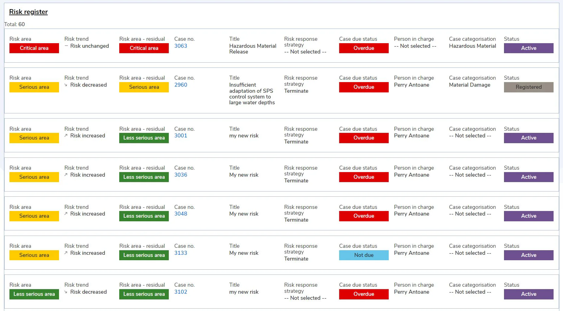Click the Overdue badge for case 3063
Screen dimensions: 563x311
(x=364, y=48)
